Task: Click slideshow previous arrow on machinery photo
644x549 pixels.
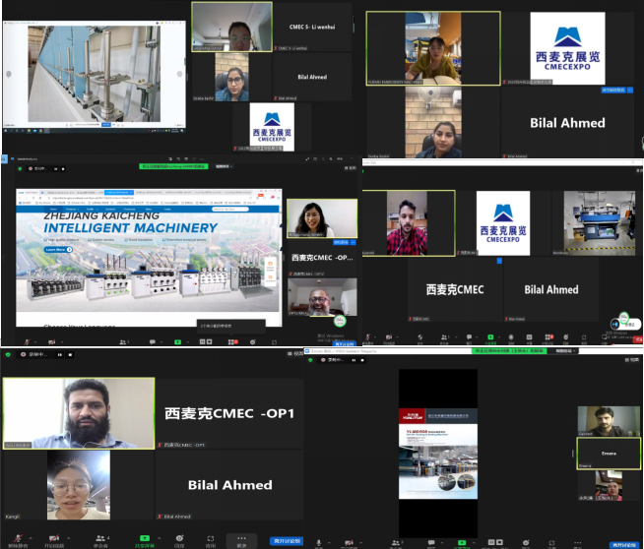Action: pyautogui.click(x=9, y=74)
